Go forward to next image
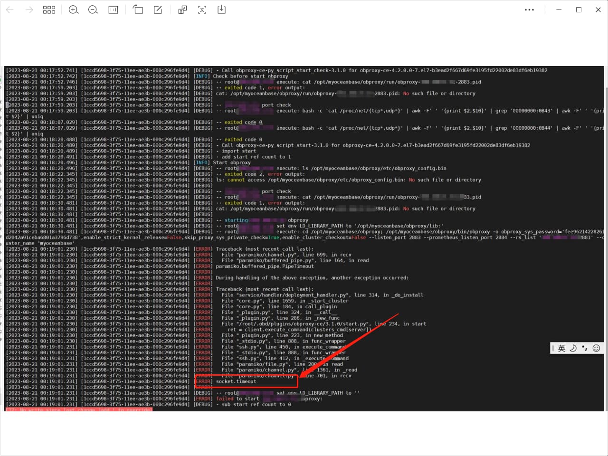This screenshot has width=608, height=456. point(29,9)
